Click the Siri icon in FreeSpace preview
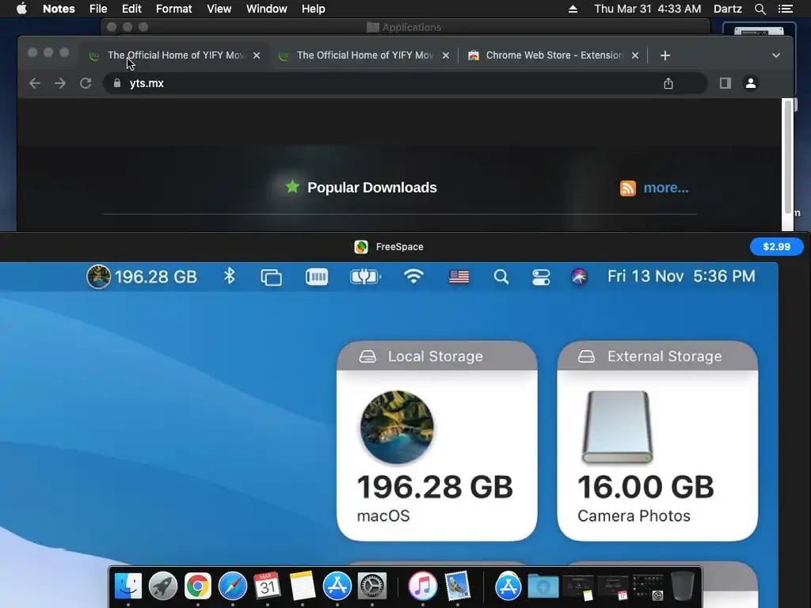The image size is (811, 608). [x=579, y=277]
